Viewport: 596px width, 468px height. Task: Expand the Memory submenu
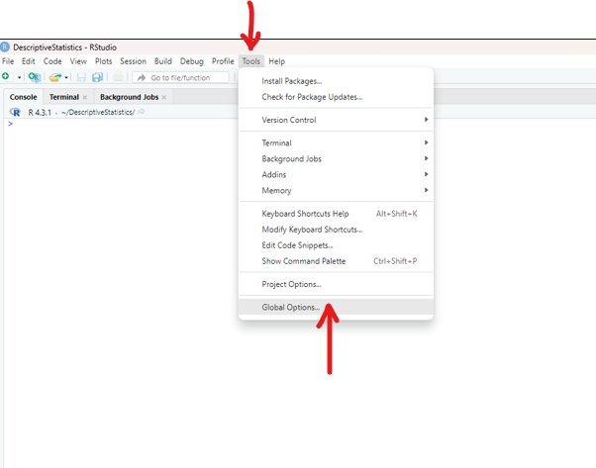(426, 190)
